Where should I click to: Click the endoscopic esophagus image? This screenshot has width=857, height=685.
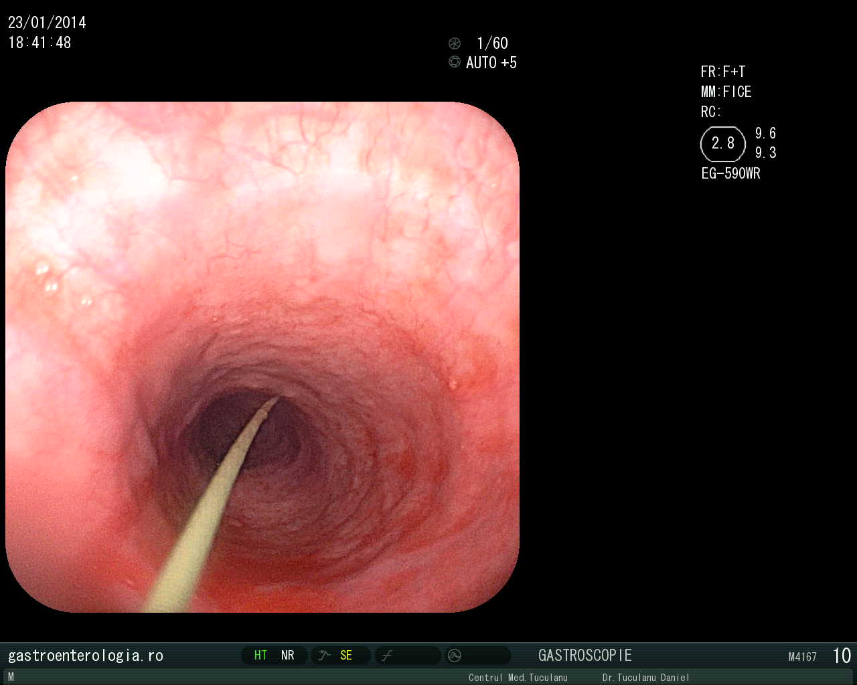click(262, 357)
